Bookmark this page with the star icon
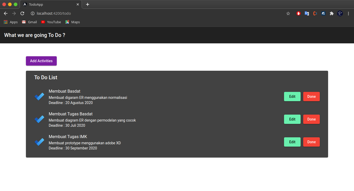Viewport: 354px width, 191px height. pyautogui.click(x=288, y=13)
